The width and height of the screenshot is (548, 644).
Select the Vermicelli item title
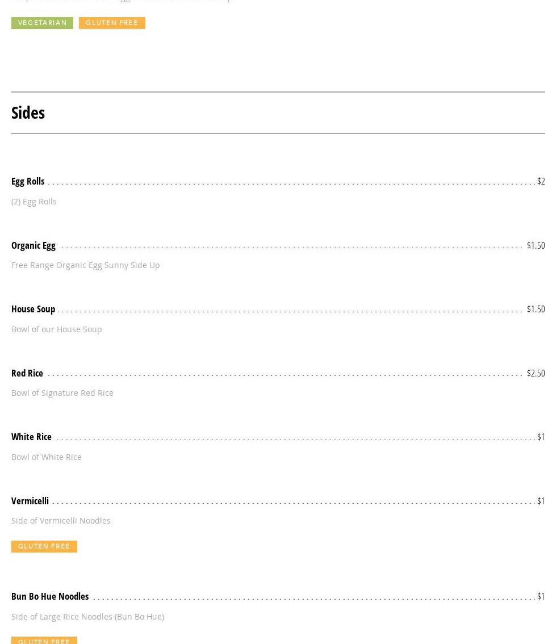pyautogui.click(x=30, y=501)
